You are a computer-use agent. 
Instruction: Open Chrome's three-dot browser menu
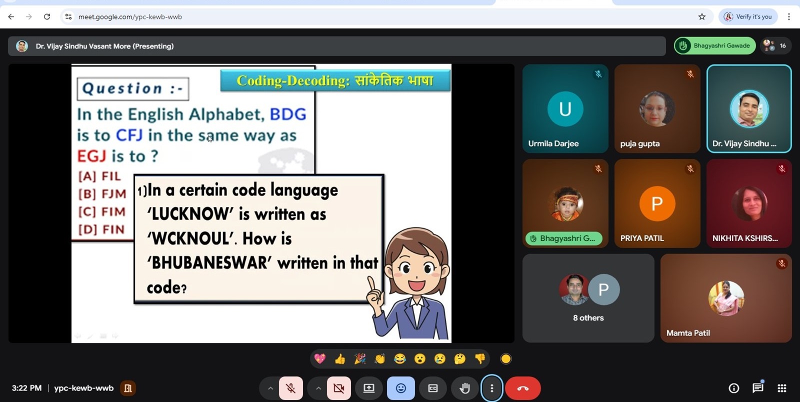[789, 16]
